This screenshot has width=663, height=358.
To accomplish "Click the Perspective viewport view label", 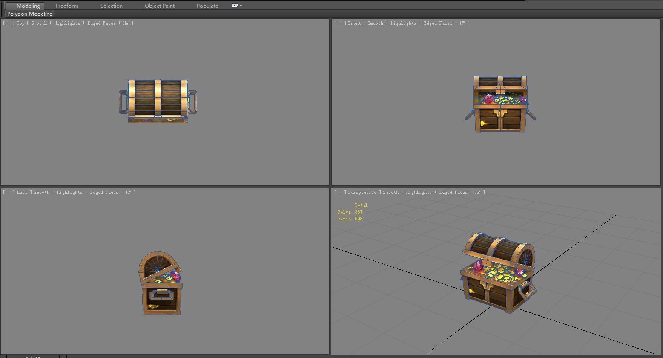I will point(362,192).
